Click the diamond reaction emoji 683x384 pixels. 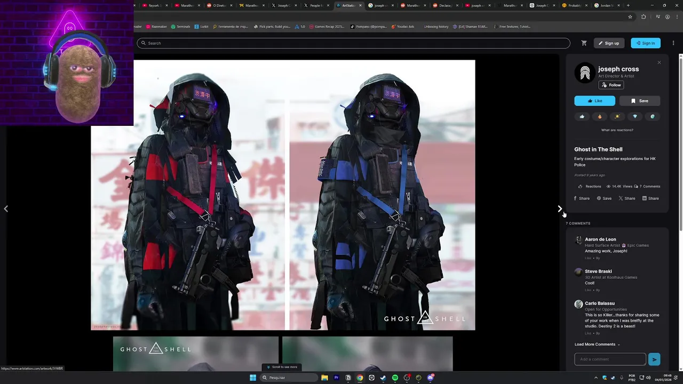point(635,116)
